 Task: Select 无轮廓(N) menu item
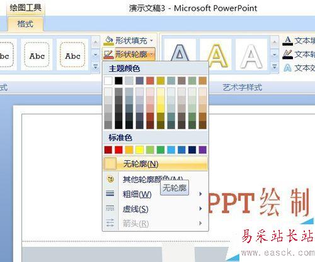click(x=156, y=163)
